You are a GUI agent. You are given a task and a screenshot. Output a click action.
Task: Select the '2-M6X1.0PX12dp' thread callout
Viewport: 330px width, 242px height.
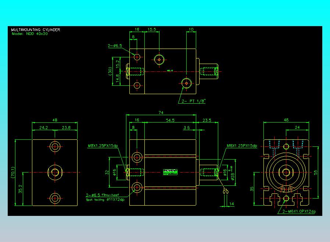[x=299, y=211]
